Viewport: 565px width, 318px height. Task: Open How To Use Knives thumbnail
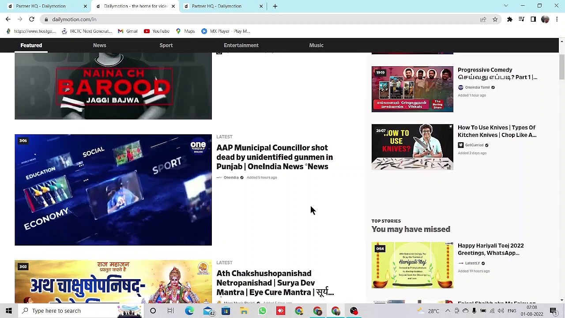coord(412,147)
